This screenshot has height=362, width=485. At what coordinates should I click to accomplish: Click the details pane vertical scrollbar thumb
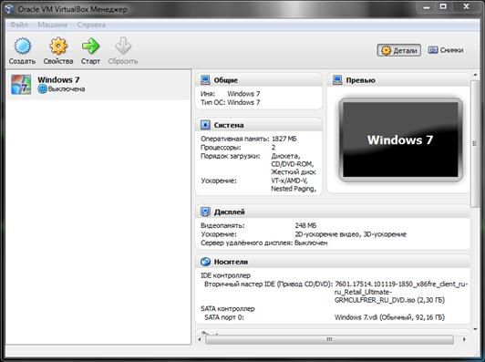tap(475, 143)
